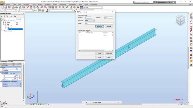The image size is (193, 108).
Task: Click the Legenda input field
Action: coord(109,18)
